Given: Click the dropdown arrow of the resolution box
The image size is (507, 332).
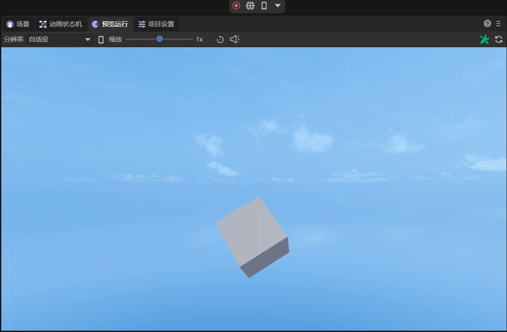Looking at the screenshot, I should point(88,39).
